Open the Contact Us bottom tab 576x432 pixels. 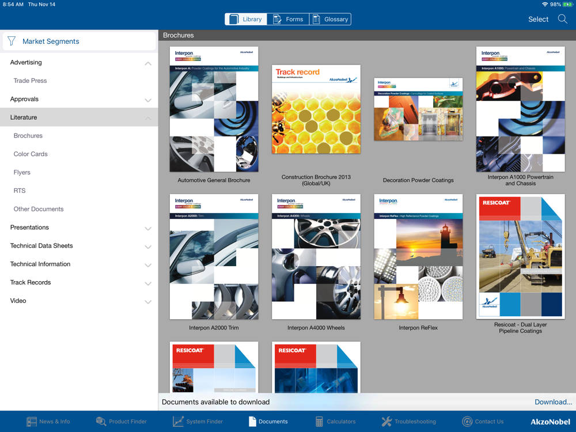pyautogui.click(x=483, y=422)
